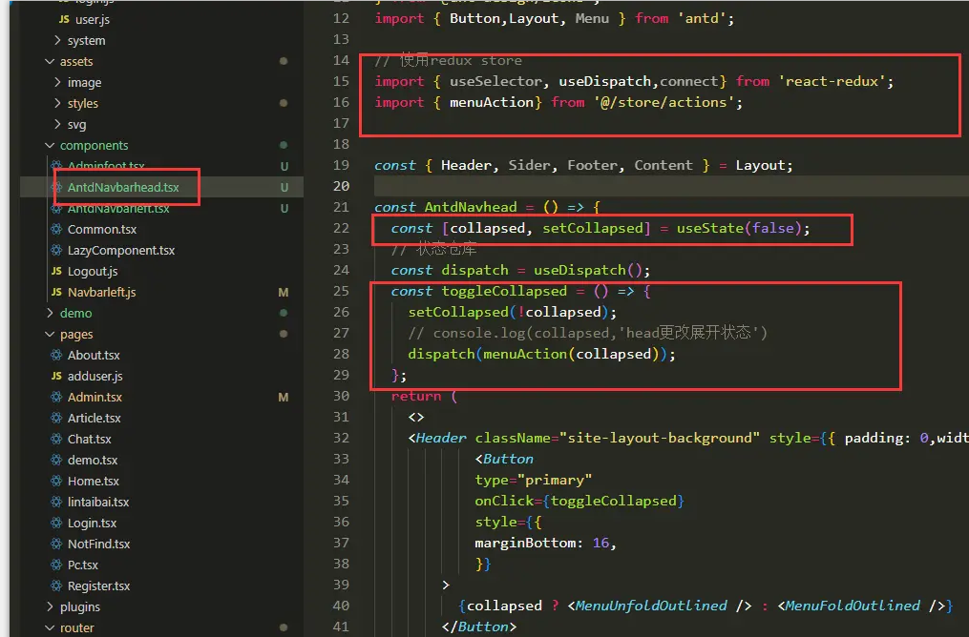The width and height of the screenshot is (969, 637).
Task: Click React icon beside Chat.tsx
Action: click(x=57, y=440)
